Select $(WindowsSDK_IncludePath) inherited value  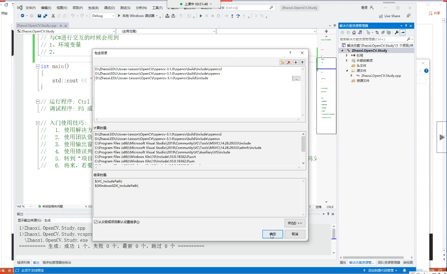(116, 186)
